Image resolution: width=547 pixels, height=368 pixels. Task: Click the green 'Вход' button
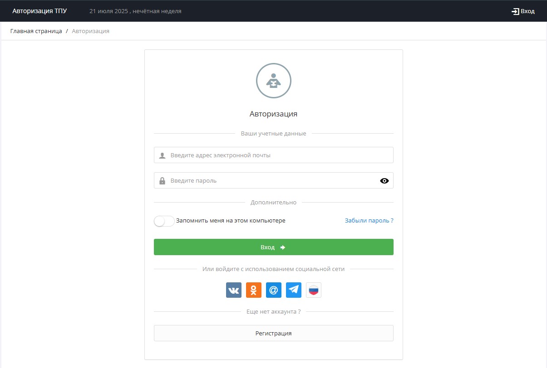274,247
